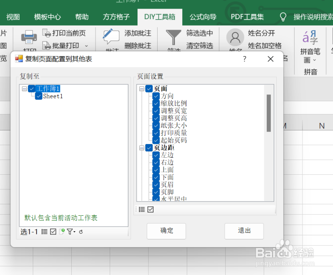
Task: Uncheck the 右边 margin checkbox
Action: [156, 162]
